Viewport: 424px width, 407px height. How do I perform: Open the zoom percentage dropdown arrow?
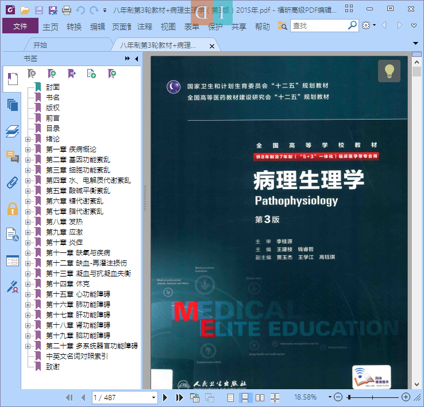(x=330, y=397)
